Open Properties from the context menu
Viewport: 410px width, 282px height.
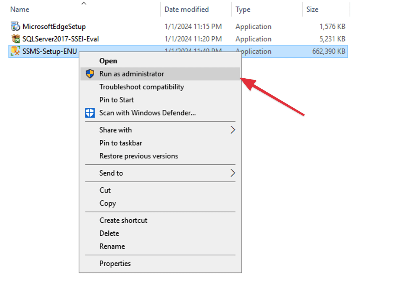click(x=115, y=264)
